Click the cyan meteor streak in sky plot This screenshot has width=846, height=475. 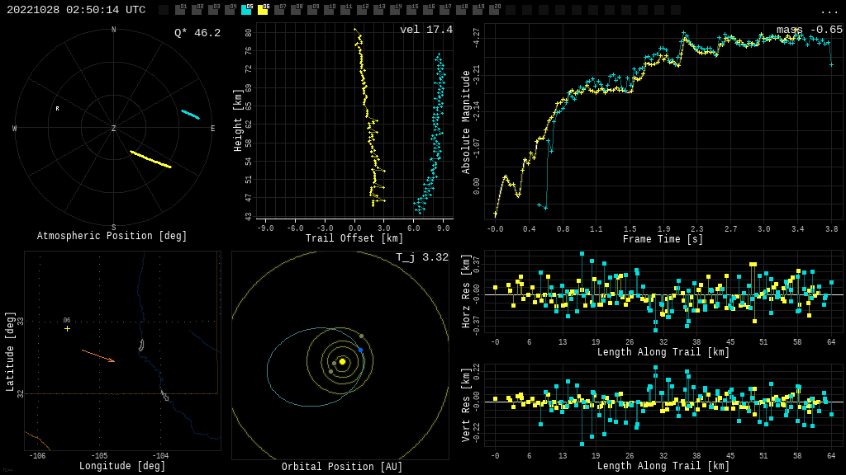coord(190,115)
